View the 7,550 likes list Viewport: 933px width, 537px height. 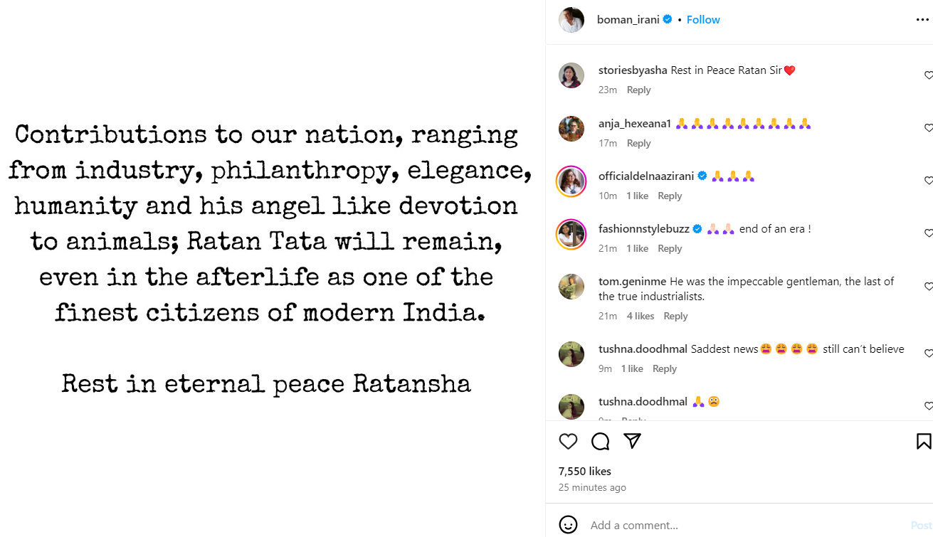585,472
